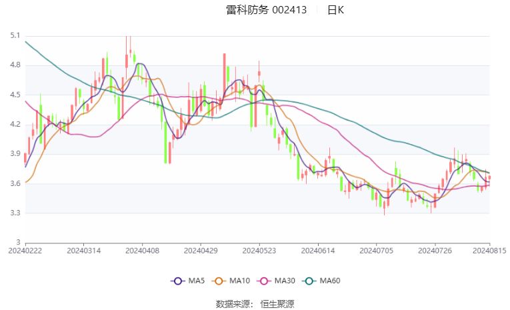Click the 5.1 price axis label
This screenshot has height=310, width=510.
pyautogui.click(x=15, y=35)
